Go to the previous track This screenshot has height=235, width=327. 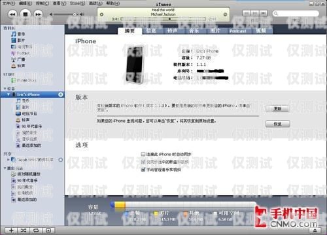coord(12,14)
